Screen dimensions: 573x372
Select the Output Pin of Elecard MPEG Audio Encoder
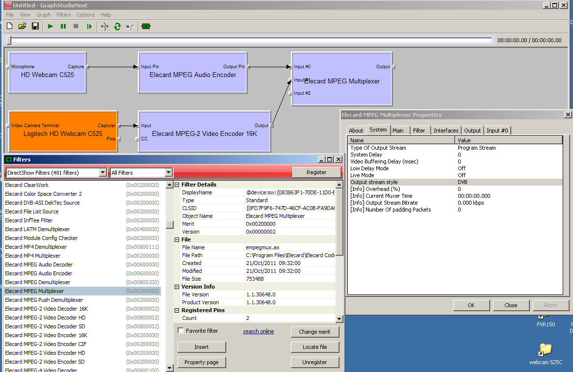click(249, 67)
